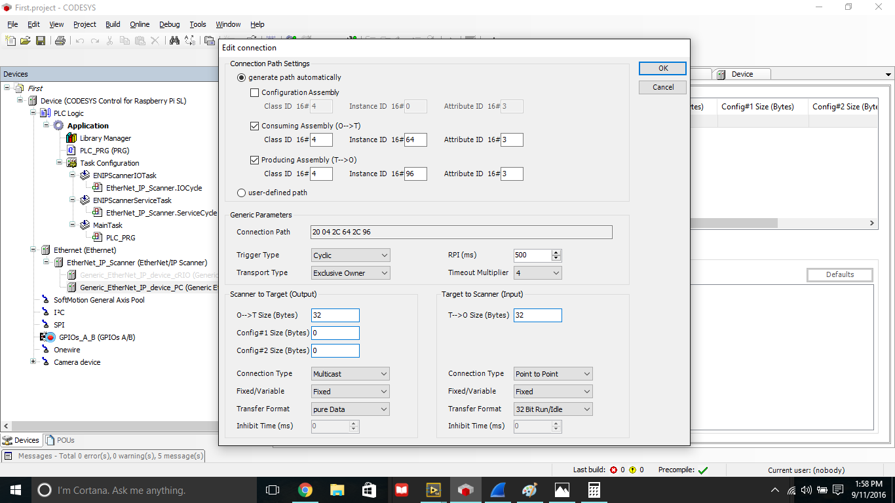Click Consuming Assembly Instance ID field
Screen dimensions: 895x503
point(415,140)
